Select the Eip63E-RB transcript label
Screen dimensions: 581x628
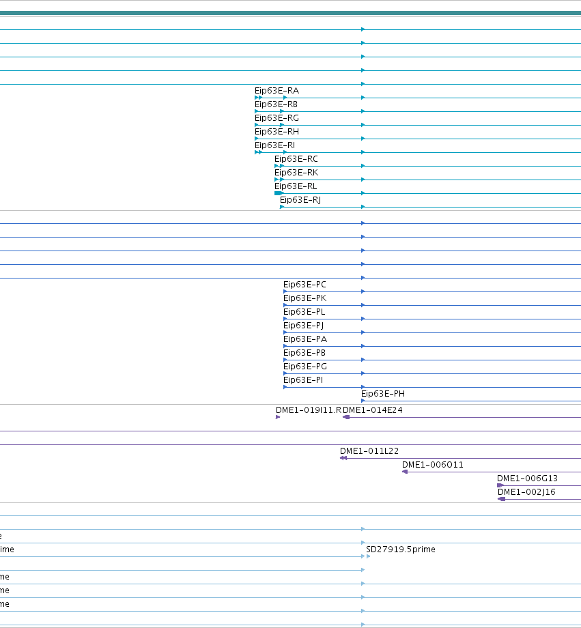[x=276, y=104]
